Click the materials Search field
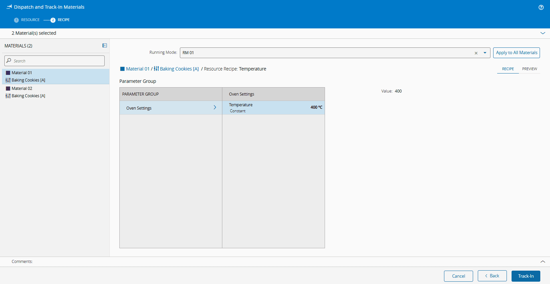 point(58,61)
